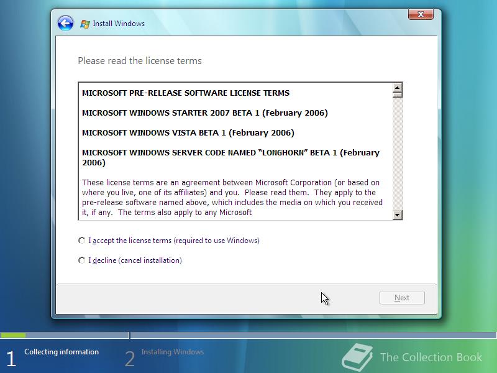The width and height of the screenshot is (497, 373).
Task: Click the green setup progress bar segment
Action: pos(13,335)
